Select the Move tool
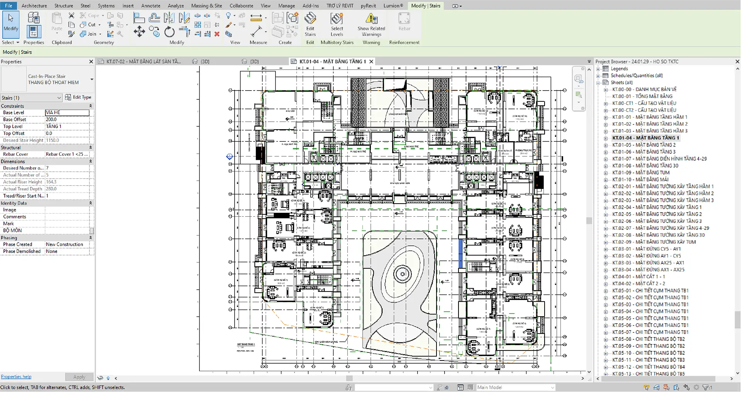741x401 pixels. (139, 32)
